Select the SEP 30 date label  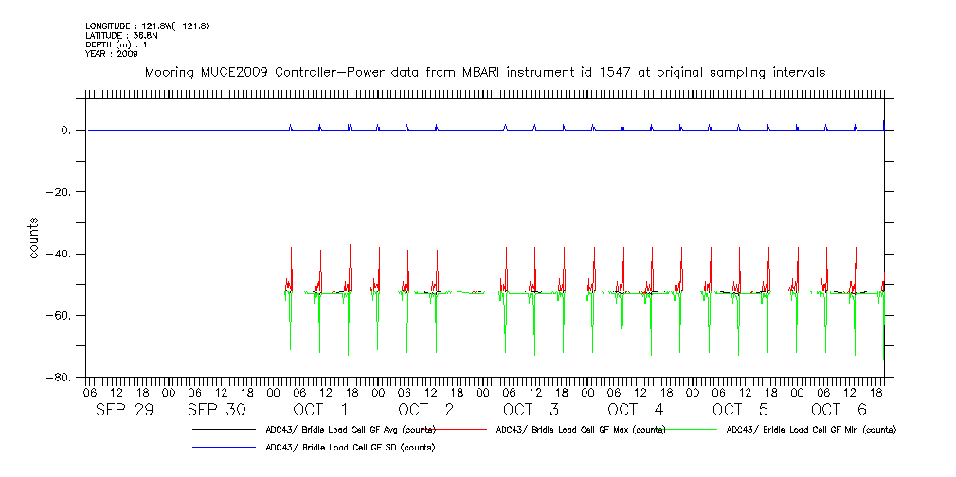pos(216,410)
